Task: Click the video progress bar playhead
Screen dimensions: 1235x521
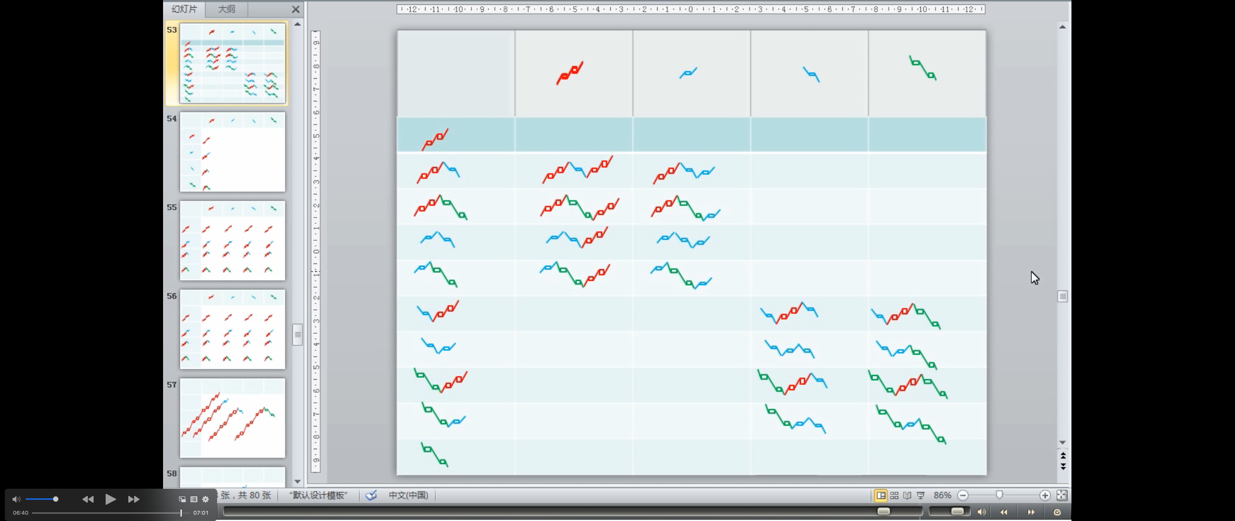Action: [x=181, y=513]
